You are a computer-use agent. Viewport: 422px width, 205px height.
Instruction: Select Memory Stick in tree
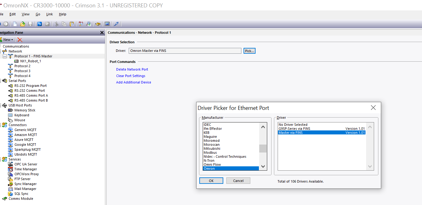tap(25, 110)
